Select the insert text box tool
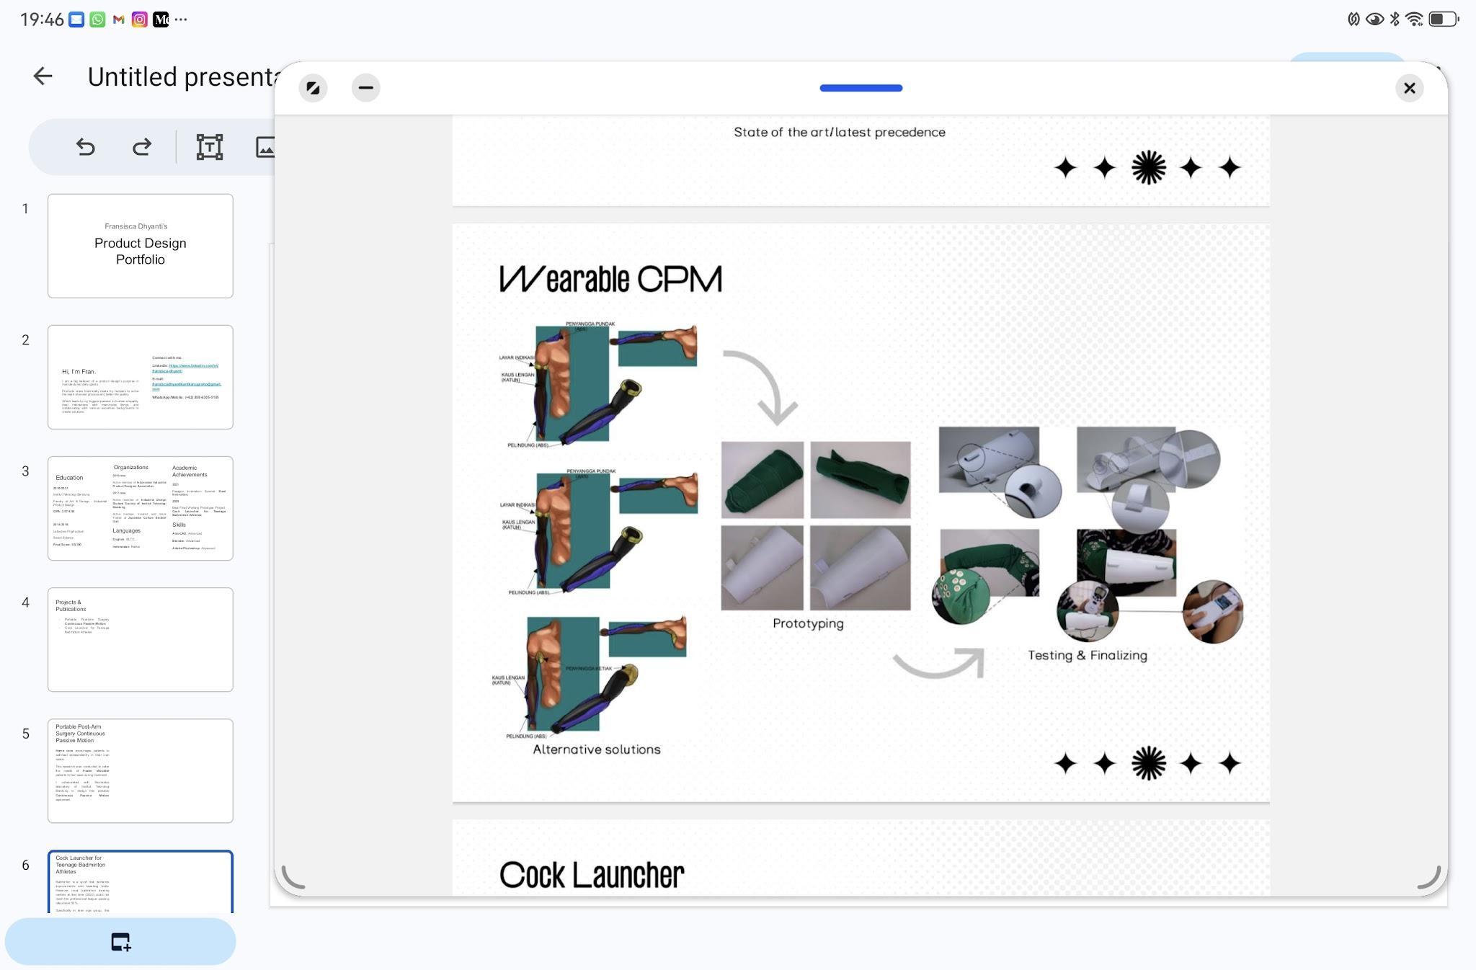1476x970 pixels. (x=209, y=147)
